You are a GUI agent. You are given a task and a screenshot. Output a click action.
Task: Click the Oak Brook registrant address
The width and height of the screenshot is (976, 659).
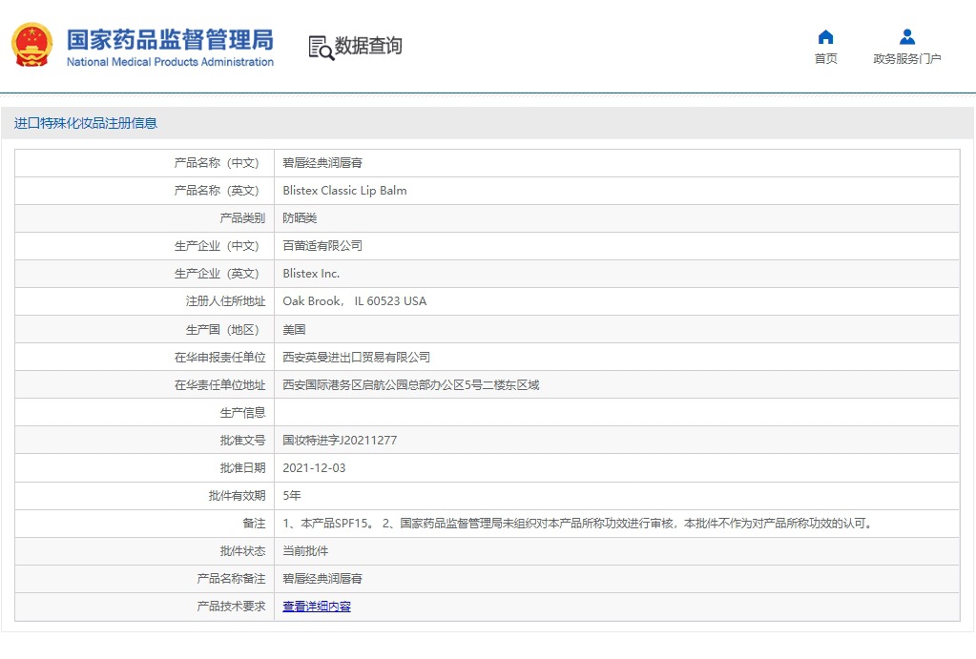[354, 301]
